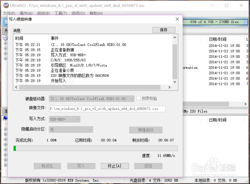The height and width of the screenshot is (184, 250).
Task: Click the remaining time value 00:06:07
Action: point(166,140)
